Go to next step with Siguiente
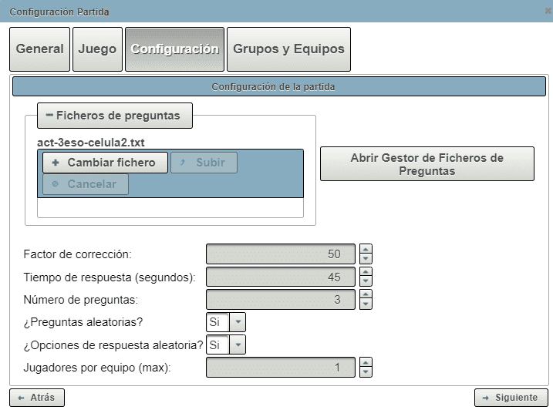The image size is (553, 410). click(x=510, y=398)
